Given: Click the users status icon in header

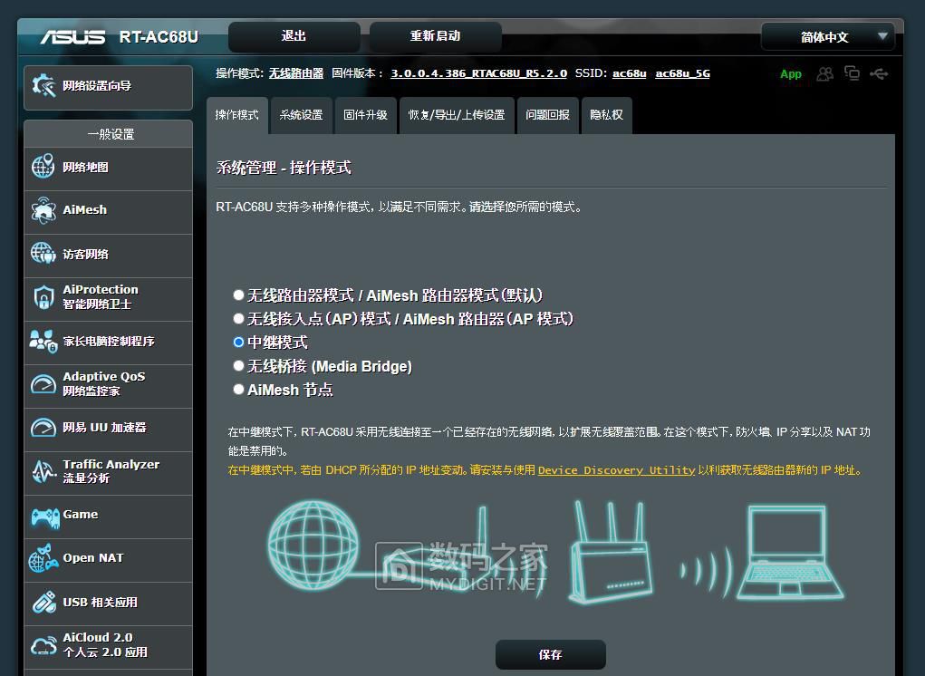Looking at the screenshot, I should click(824, 73).
